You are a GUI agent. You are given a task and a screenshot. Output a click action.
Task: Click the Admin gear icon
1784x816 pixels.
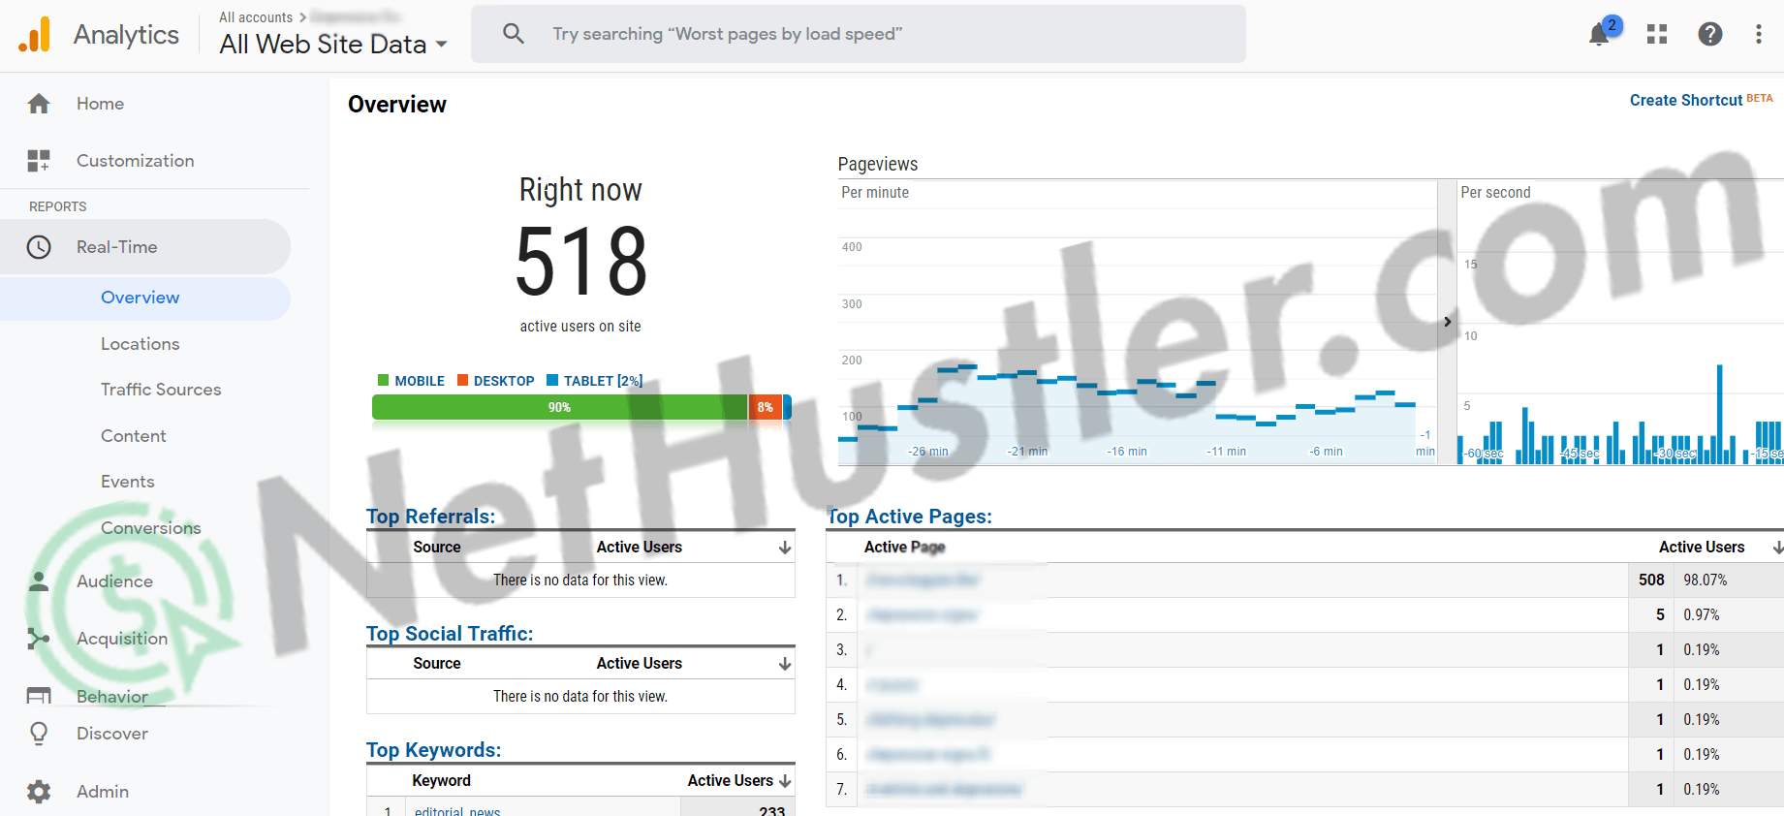(x=39, y=792)
